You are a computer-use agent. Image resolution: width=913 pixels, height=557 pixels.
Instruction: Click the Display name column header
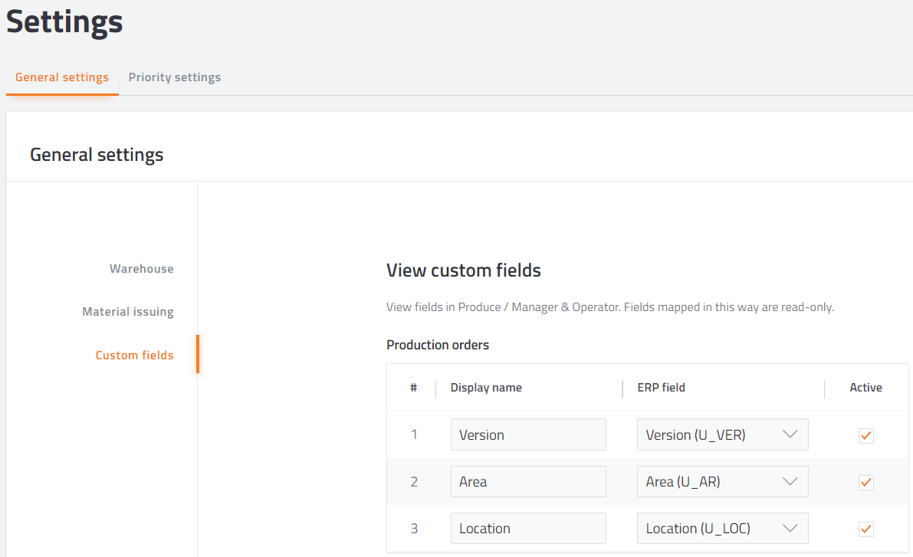click(x=486, y=388)
